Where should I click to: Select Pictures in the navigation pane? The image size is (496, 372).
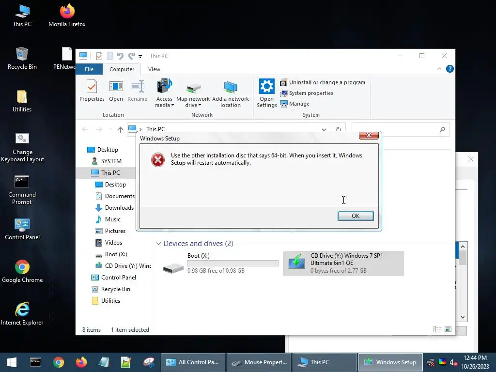click(x=110, y=231)
